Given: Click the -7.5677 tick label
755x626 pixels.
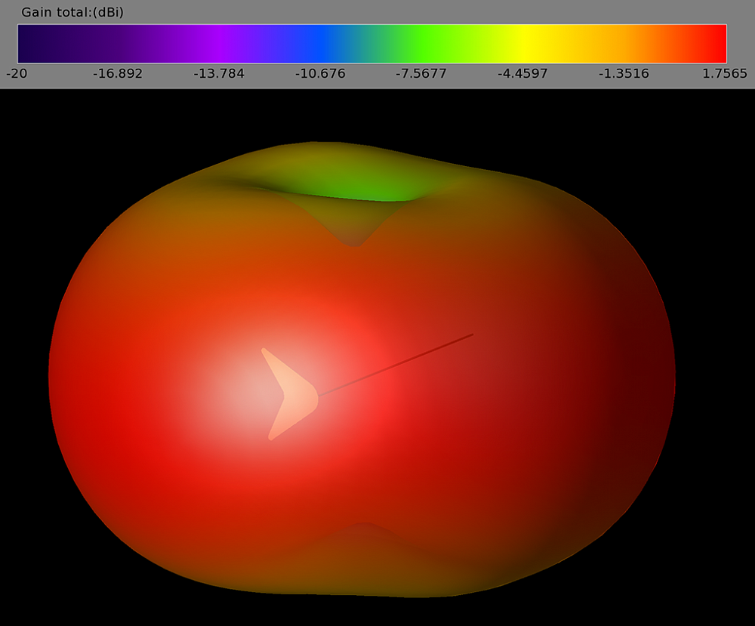Looking at the screenshot, I should pos(421,73).
